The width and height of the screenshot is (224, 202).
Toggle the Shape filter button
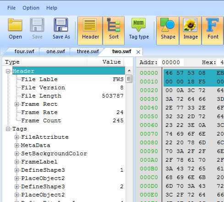168,31
